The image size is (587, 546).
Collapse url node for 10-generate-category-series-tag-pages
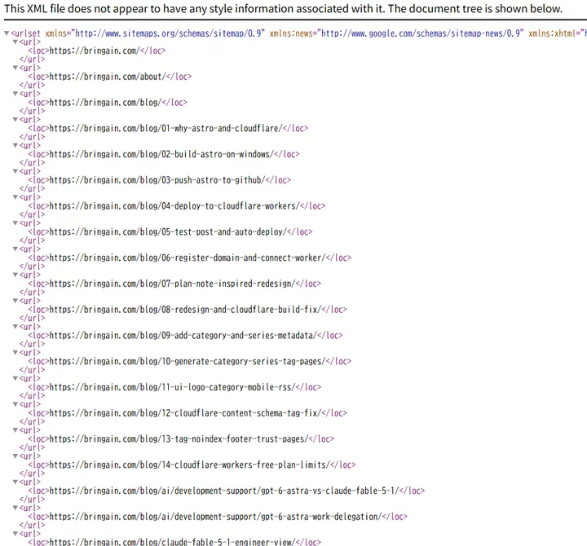pos(15,352)
